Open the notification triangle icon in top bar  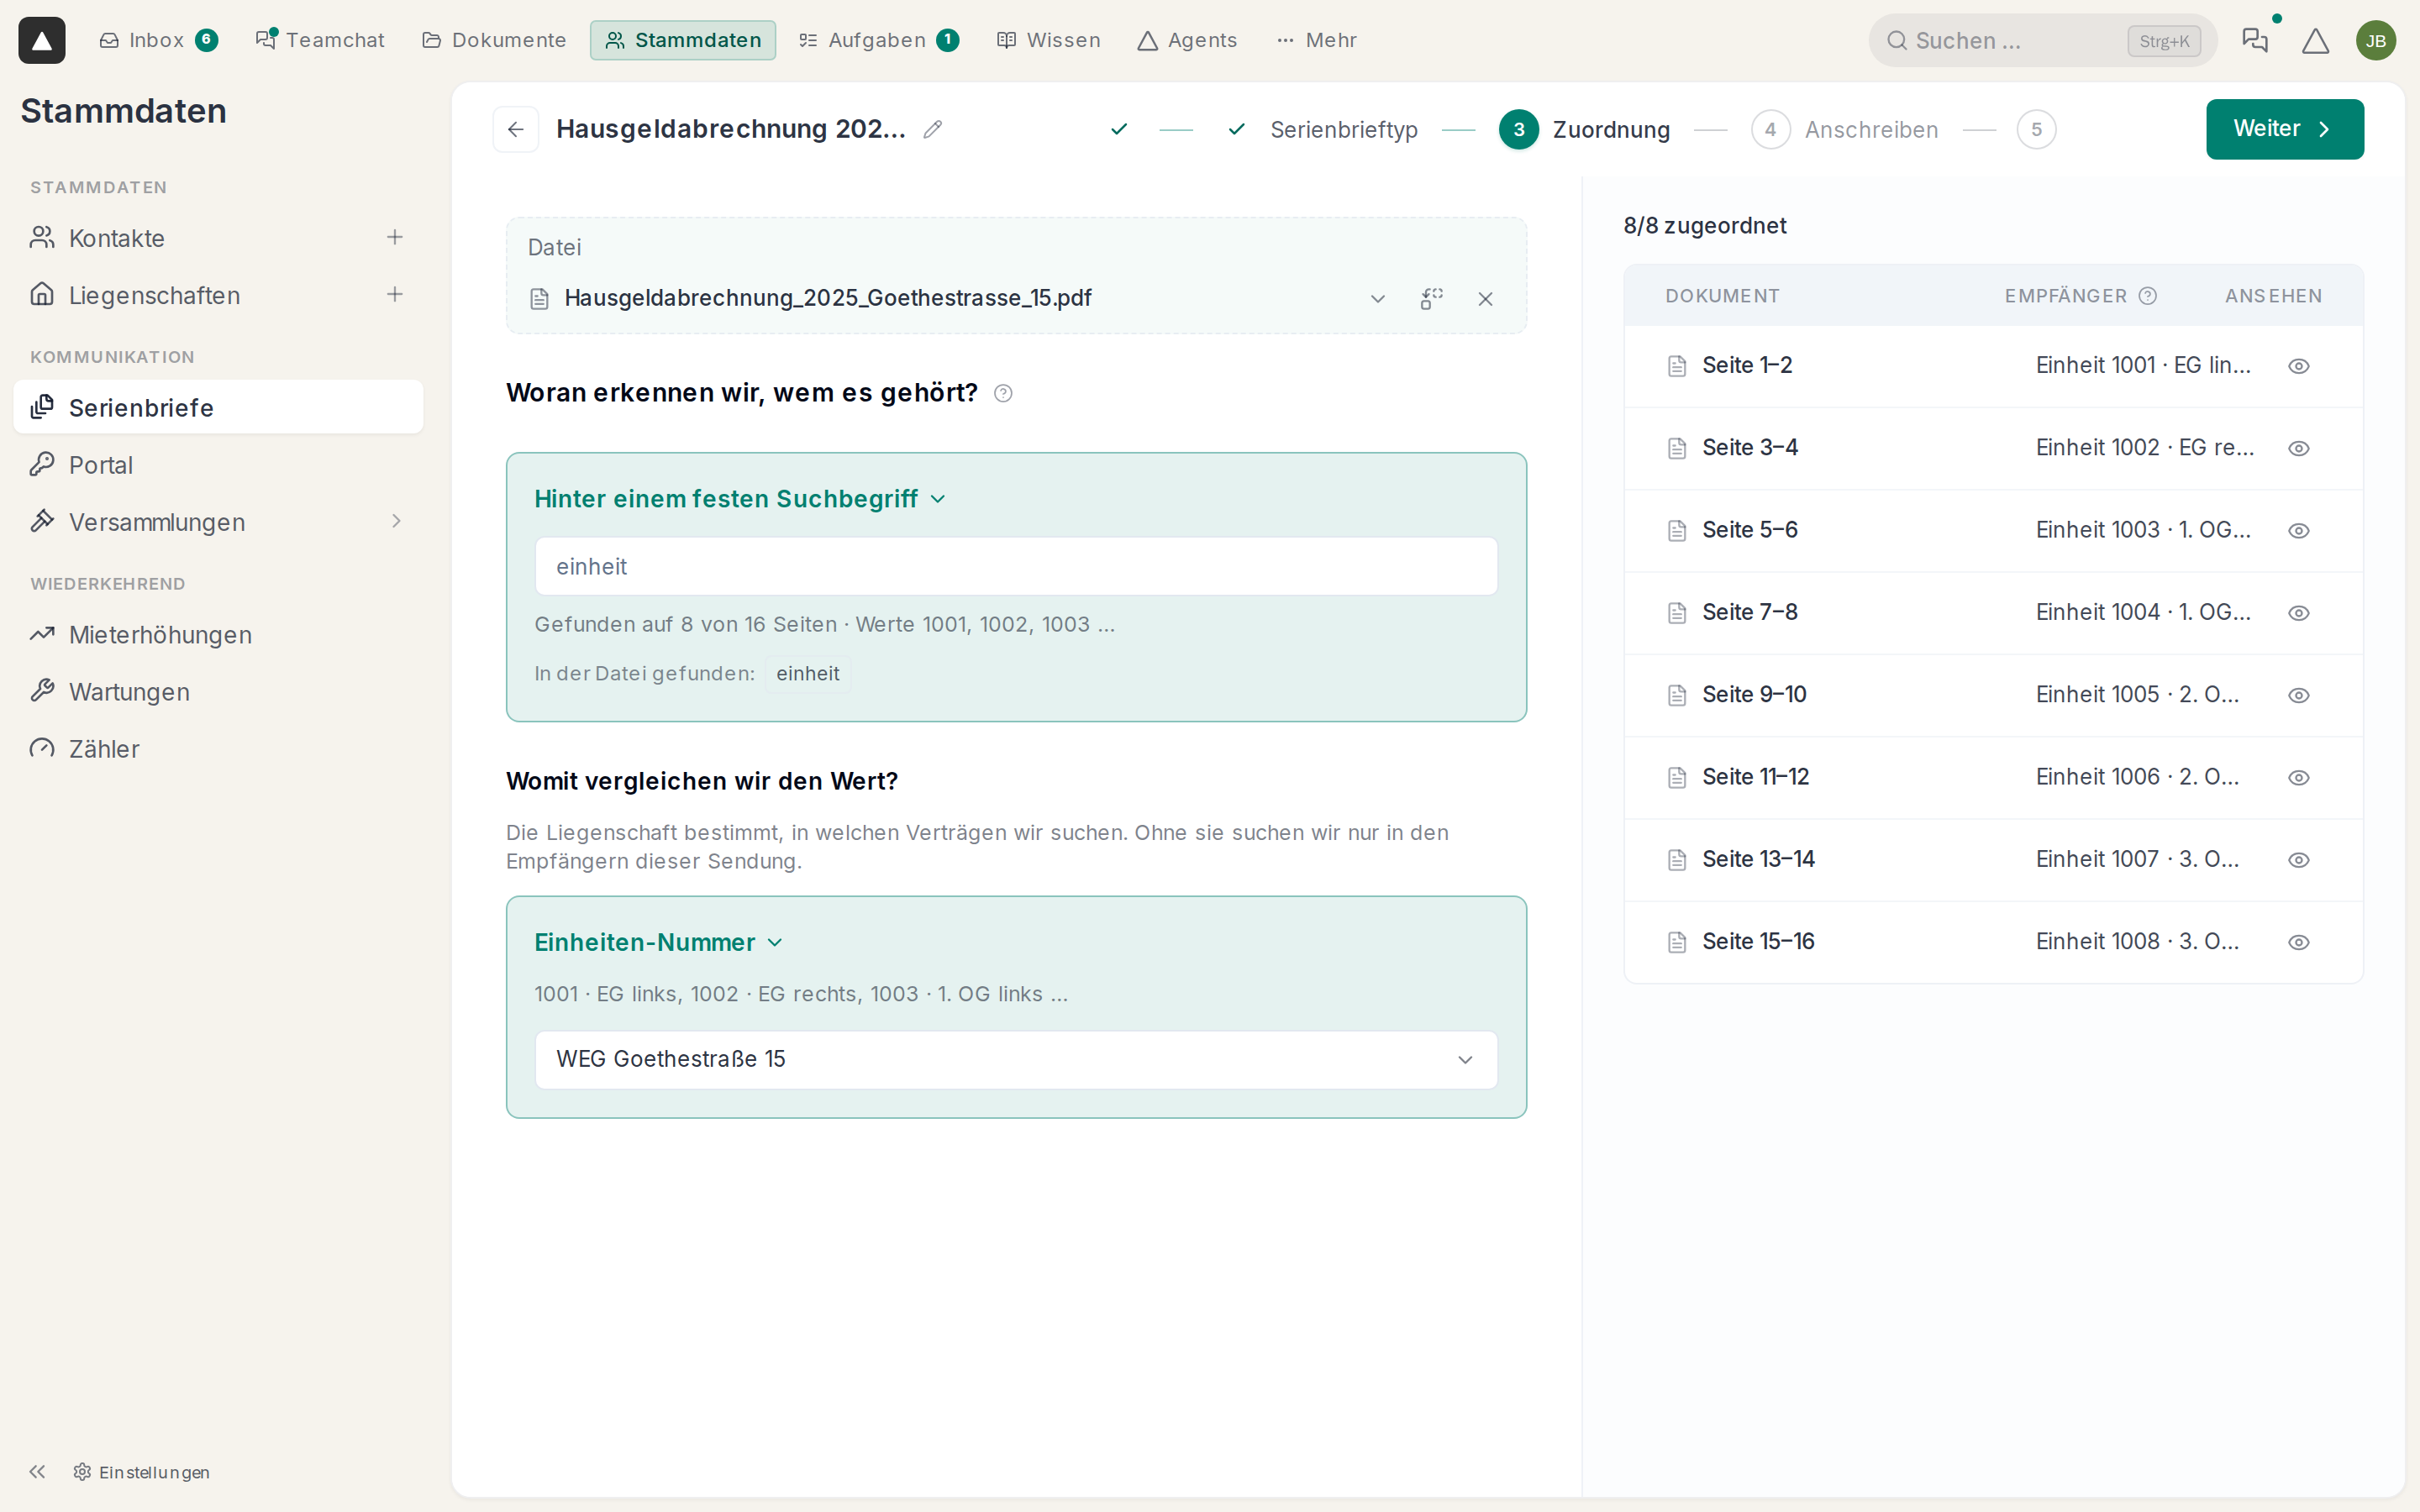pyautogui.click(x=2315, y=41)
